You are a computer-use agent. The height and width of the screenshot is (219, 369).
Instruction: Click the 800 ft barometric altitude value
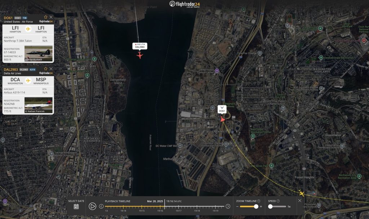click(7, 60)
